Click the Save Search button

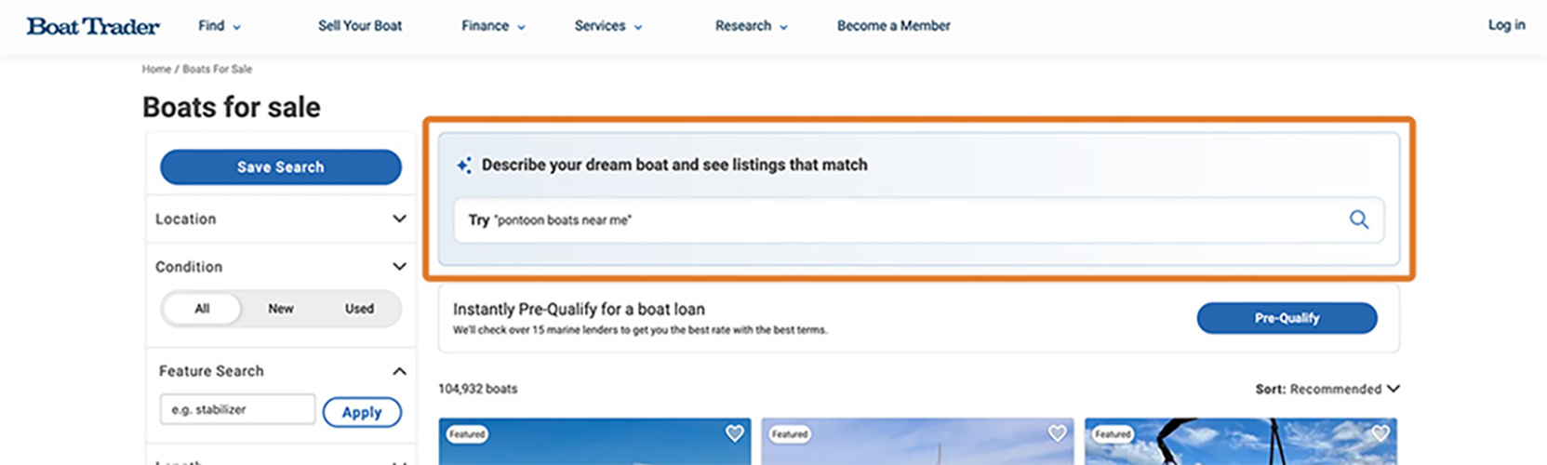[x=281, y=167]
